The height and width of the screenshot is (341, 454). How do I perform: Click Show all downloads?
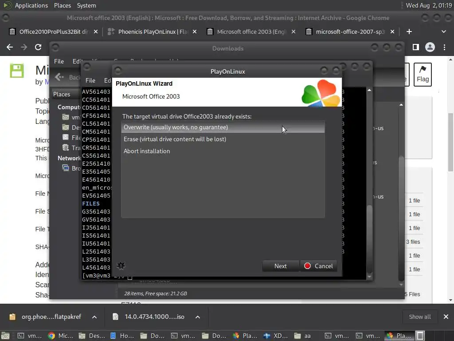click(419, 317)
